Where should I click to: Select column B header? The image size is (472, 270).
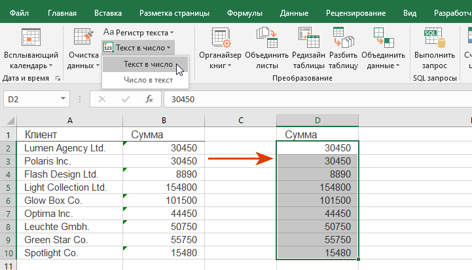(x=164, y=121)
